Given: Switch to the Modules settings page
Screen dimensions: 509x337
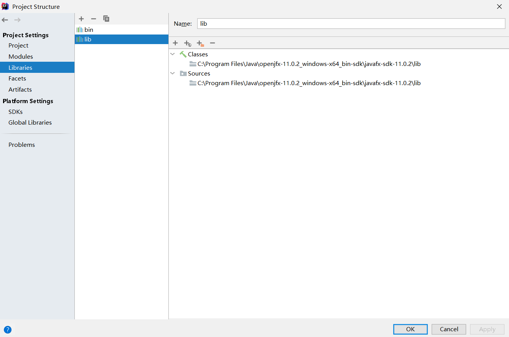Looking at the screenshot, I should tap(20, 56).
